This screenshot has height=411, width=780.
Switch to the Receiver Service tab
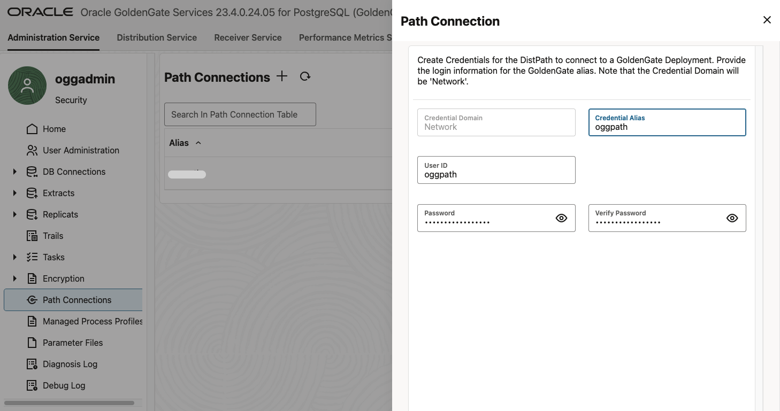[x=248, y=37]
